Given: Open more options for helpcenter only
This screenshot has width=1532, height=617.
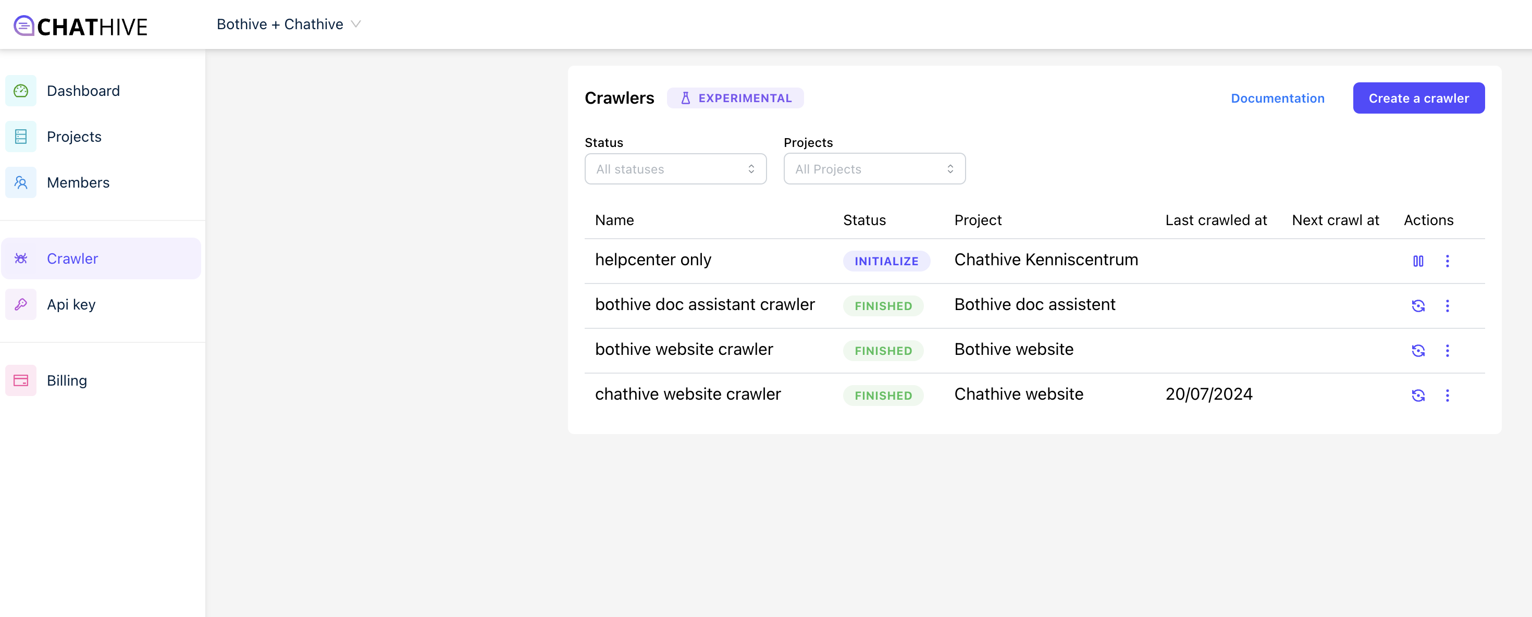Looking at the screenshot, I should coord(1448,261).
